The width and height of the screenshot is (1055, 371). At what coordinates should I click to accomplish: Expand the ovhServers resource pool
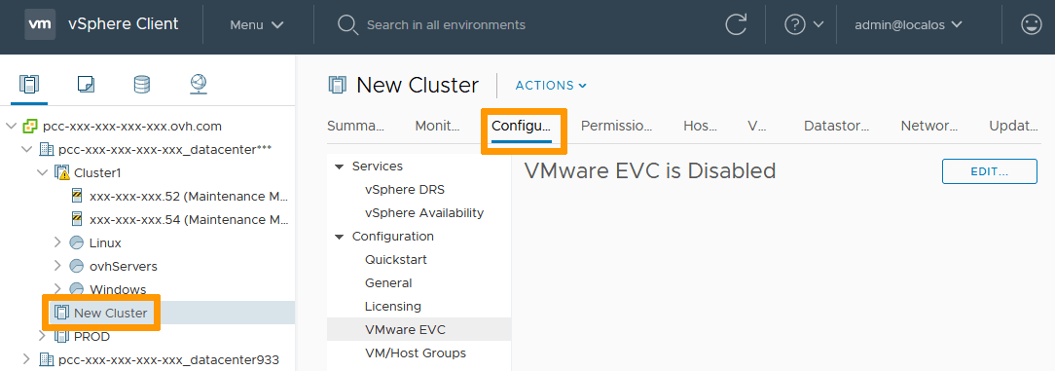pyautogui.click(x=57, y=266)
